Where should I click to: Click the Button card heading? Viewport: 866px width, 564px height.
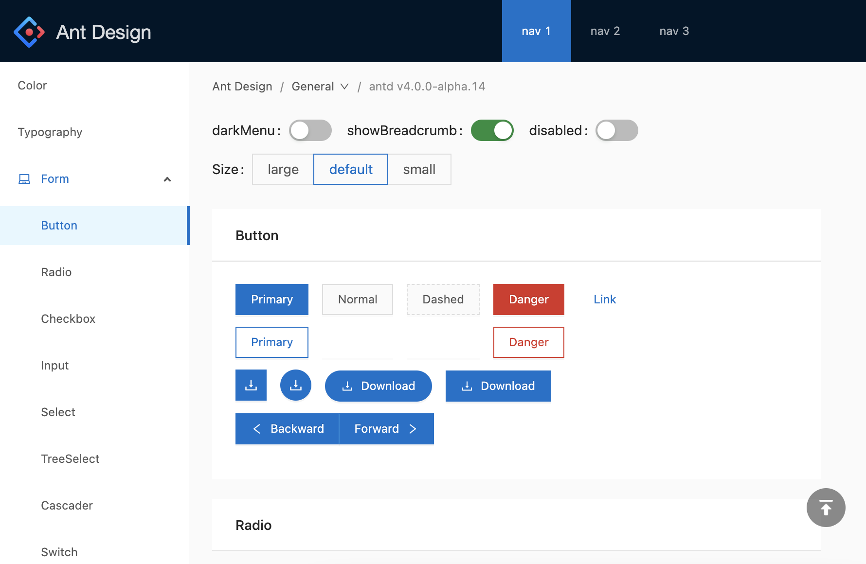tap(257, 235)
